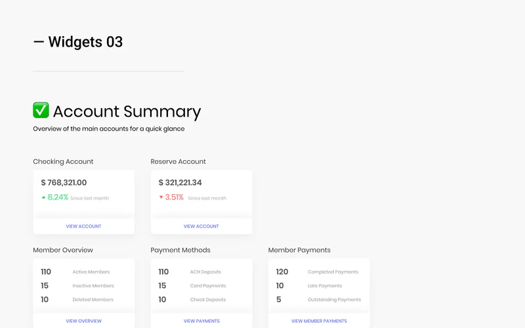Click the Deleted Members row label
The height and width of the screenshot is (328, 525).
coord(93,300)
